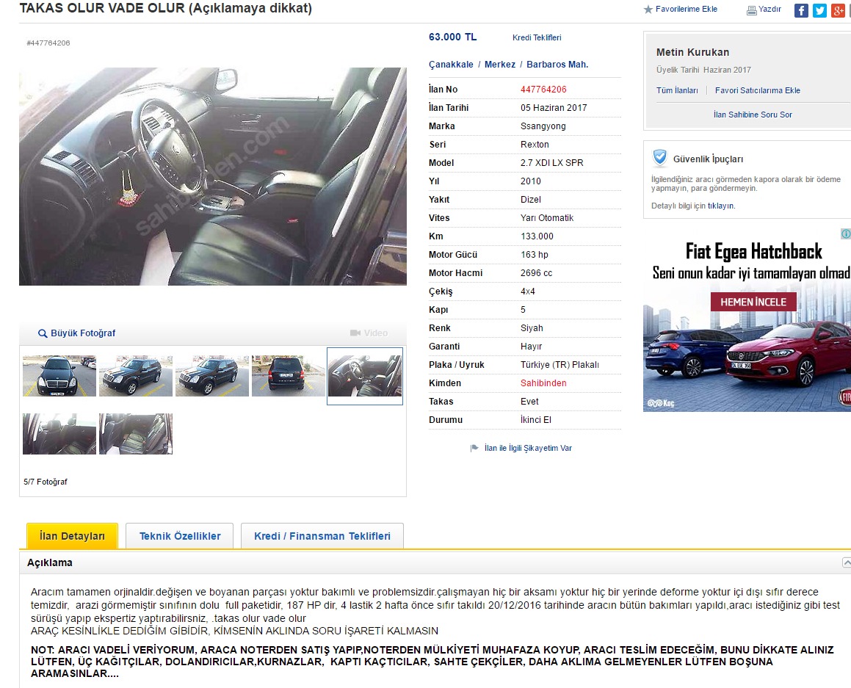Click the complaint flag icon

(474, 448)
